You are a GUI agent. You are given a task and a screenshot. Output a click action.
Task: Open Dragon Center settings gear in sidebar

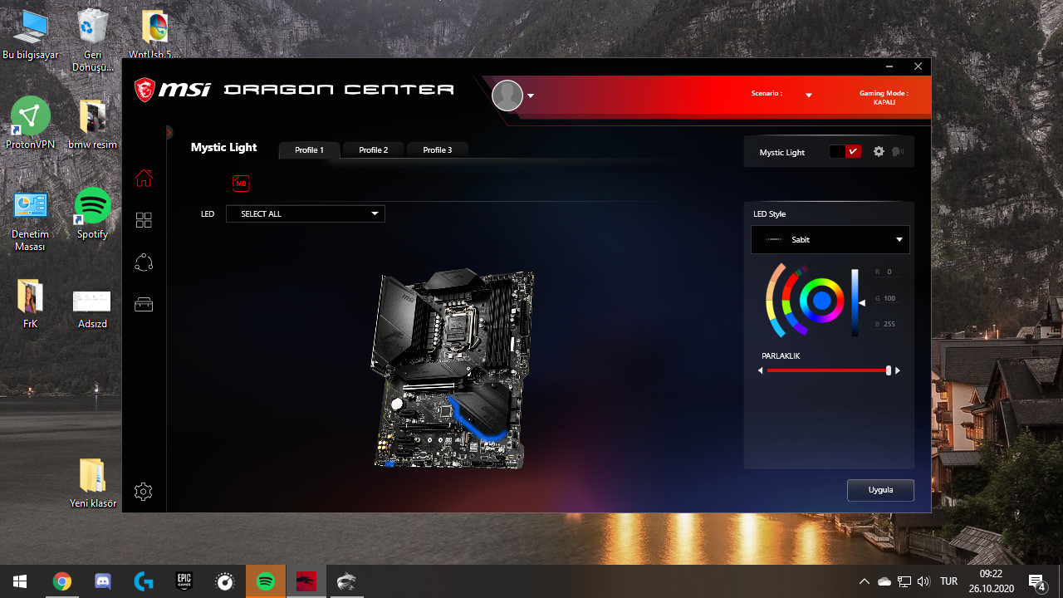coord(144,492)
